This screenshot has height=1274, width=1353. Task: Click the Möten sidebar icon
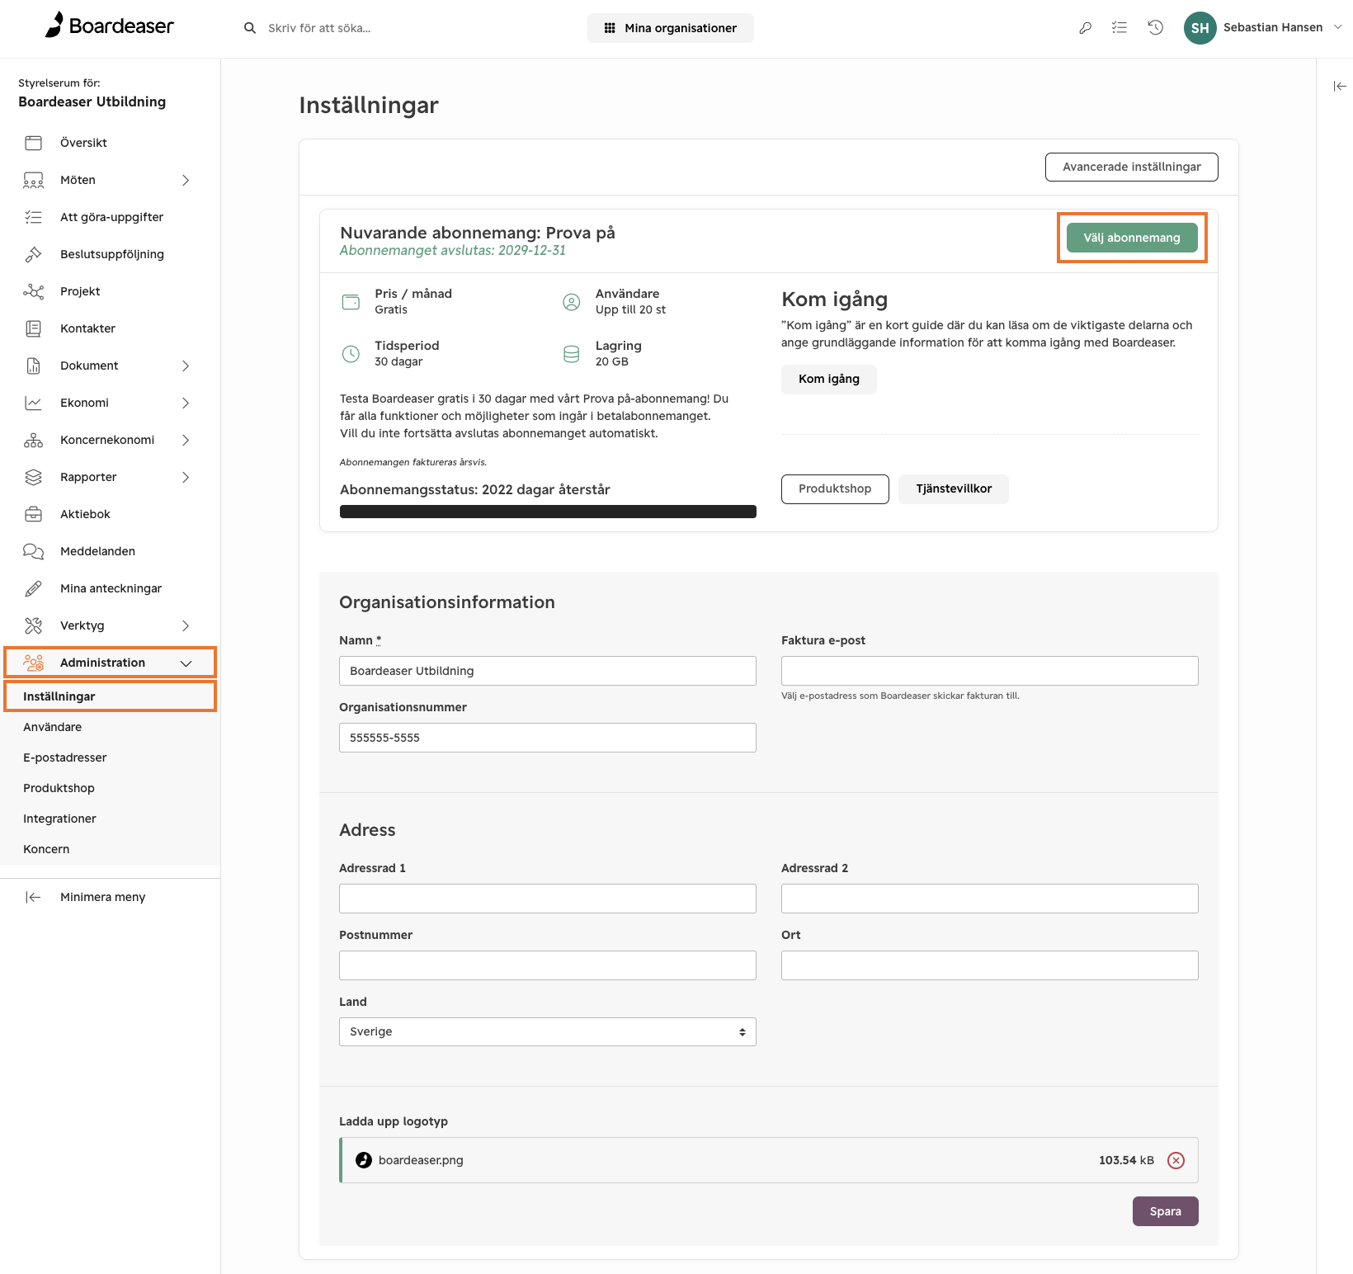pyautogui.click(x=33, y=180)
